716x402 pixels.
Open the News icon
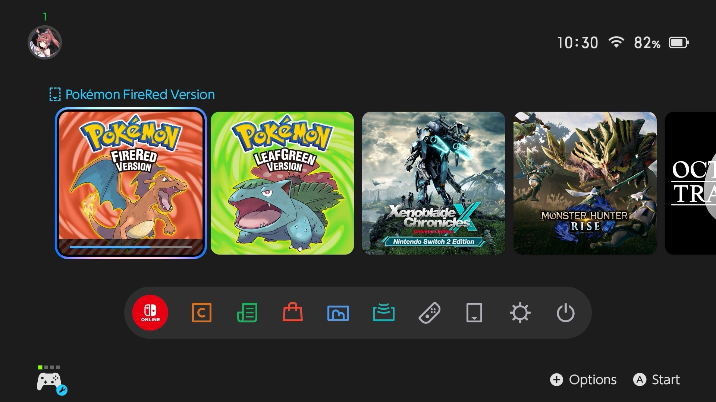[247, 313]
